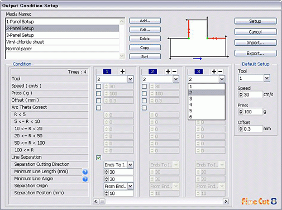Click the Import... button
Viewport: 282px width, 210px height.
pos(255,42)
